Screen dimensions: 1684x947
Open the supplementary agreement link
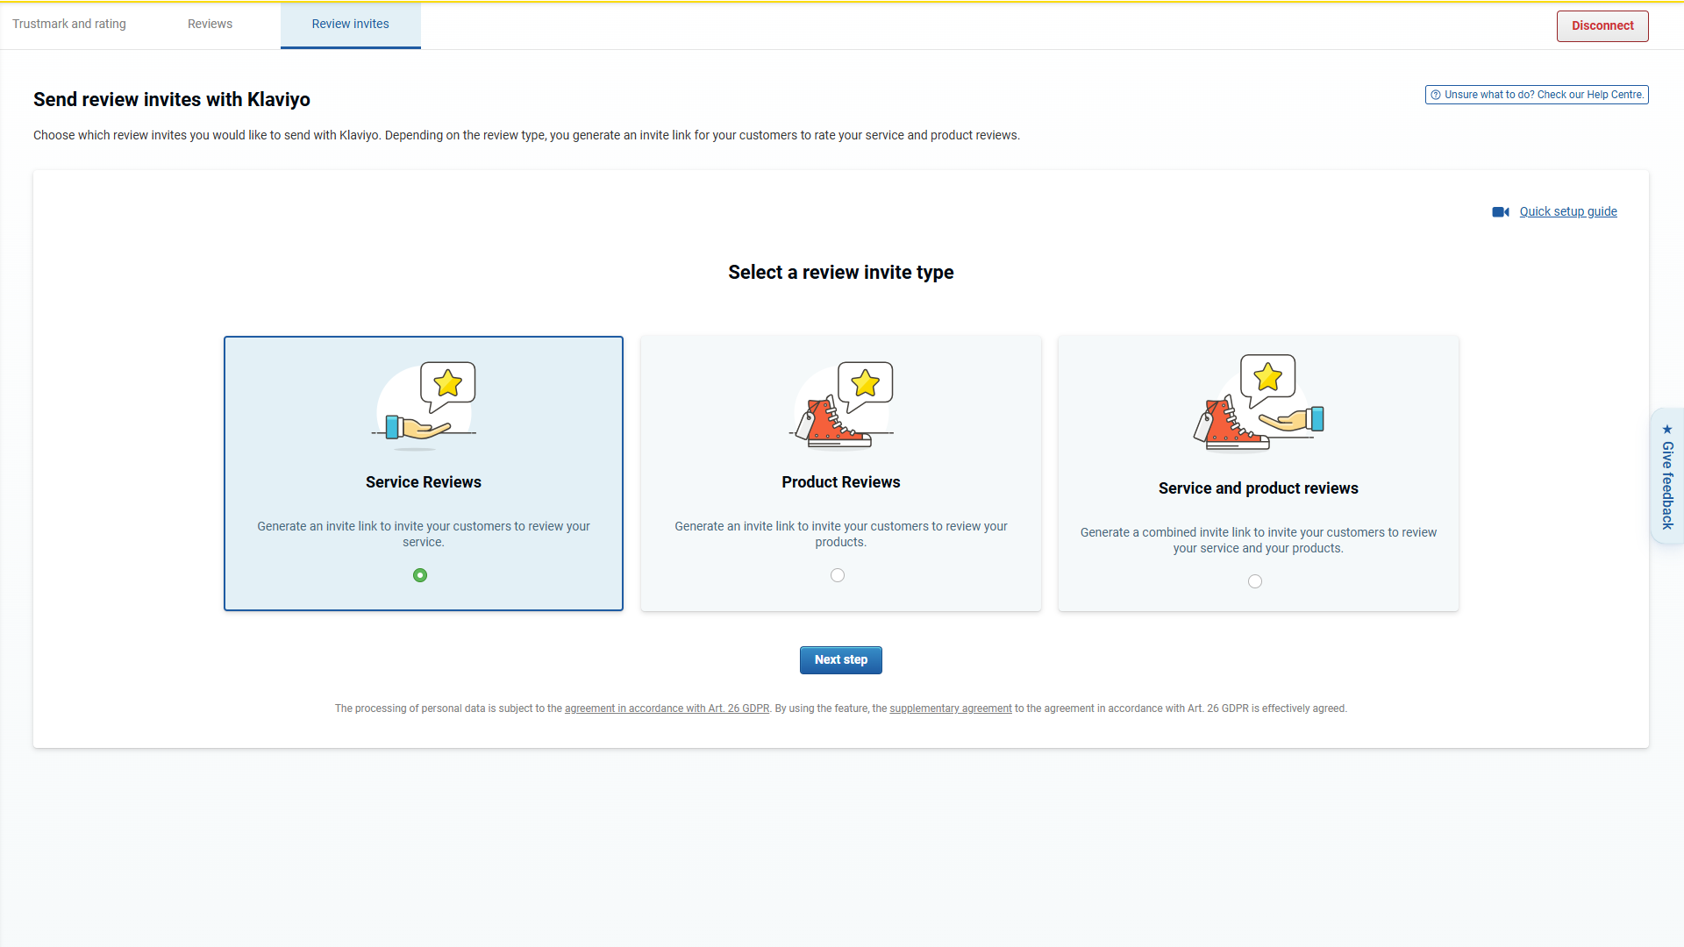pos(950,708)
